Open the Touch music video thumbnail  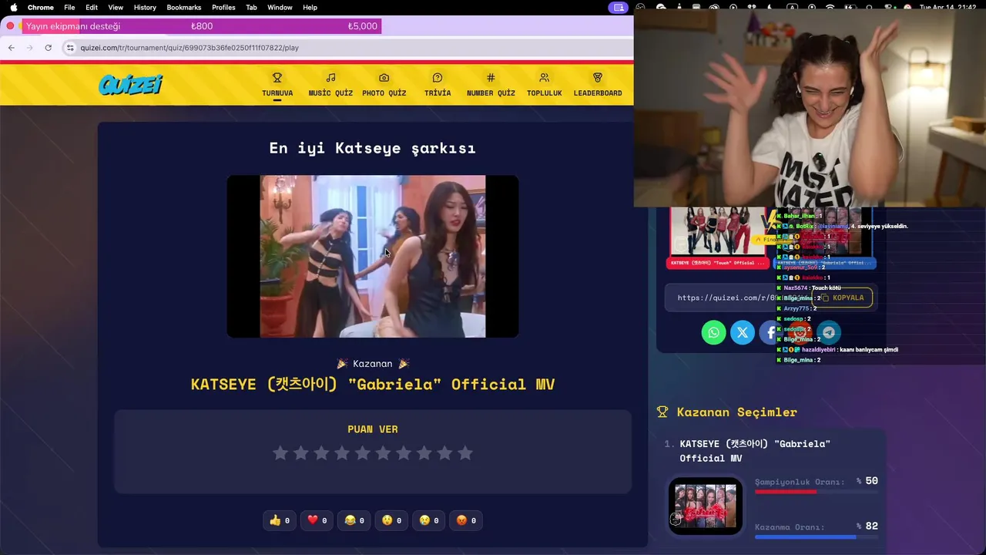tap(717, 230)
